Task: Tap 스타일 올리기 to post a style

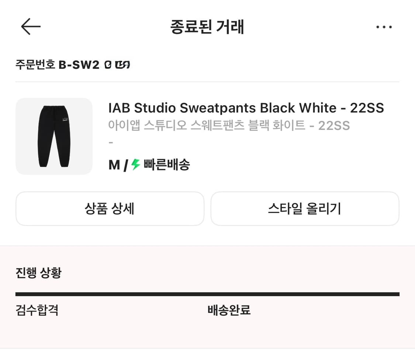Action: coord(305,209)
